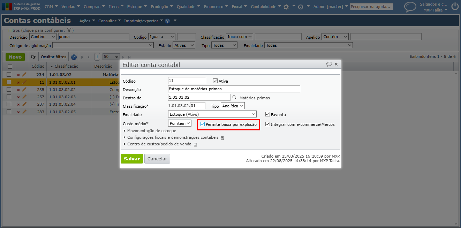Uncheck Permite baixa por explosão
Image resolution: width=461 pixels, height=228 pixels.
pyautogui.click(x=202, y=124)
